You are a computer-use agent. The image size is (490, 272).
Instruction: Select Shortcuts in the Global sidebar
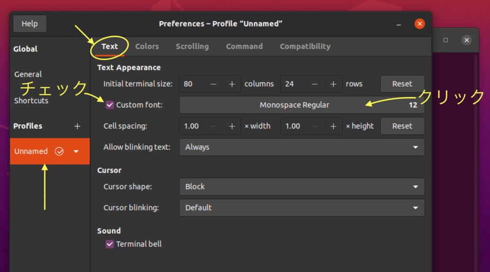pyautogui.click(x=31, y=100)
